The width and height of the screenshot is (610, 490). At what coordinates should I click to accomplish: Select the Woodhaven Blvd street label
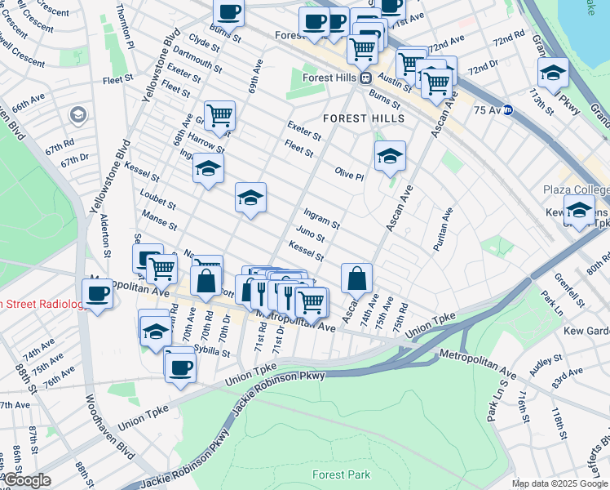[110, 426]
